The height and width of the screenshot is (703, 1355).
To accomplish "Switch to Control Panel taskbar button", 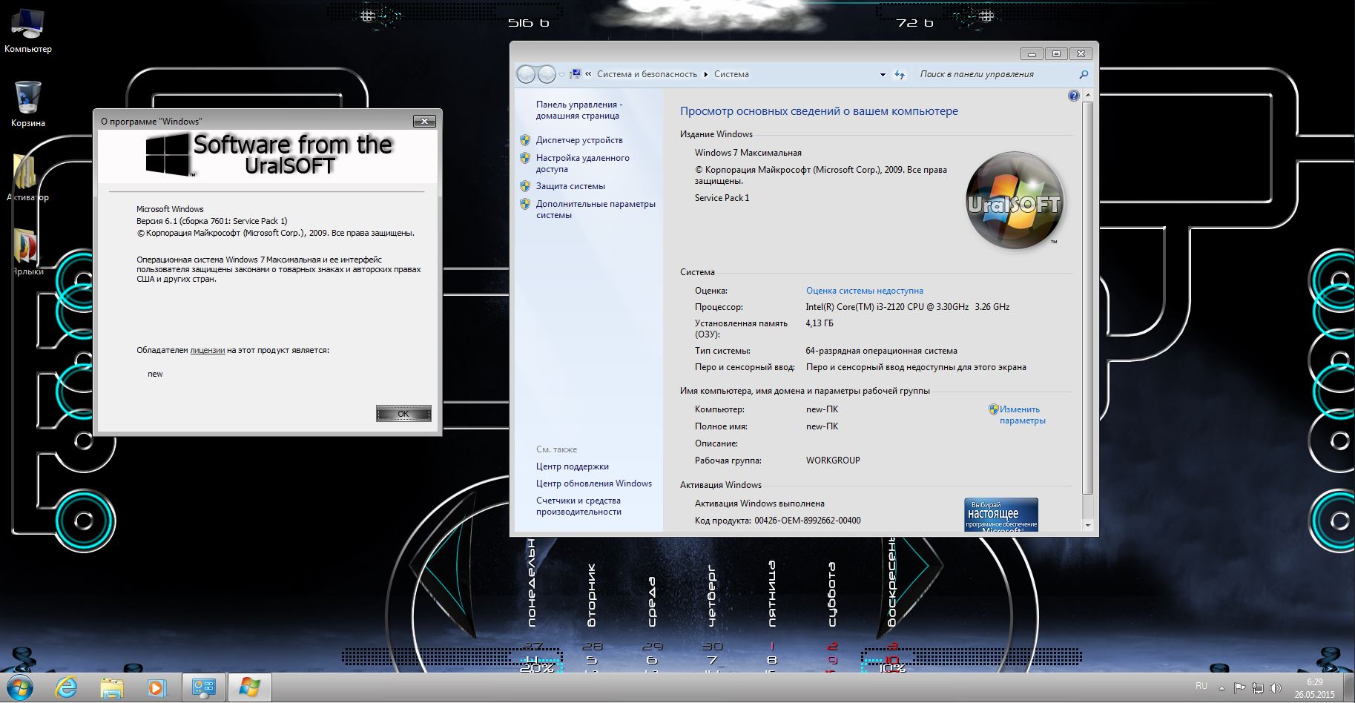I will pyautogui.click(x=204, y=687).
